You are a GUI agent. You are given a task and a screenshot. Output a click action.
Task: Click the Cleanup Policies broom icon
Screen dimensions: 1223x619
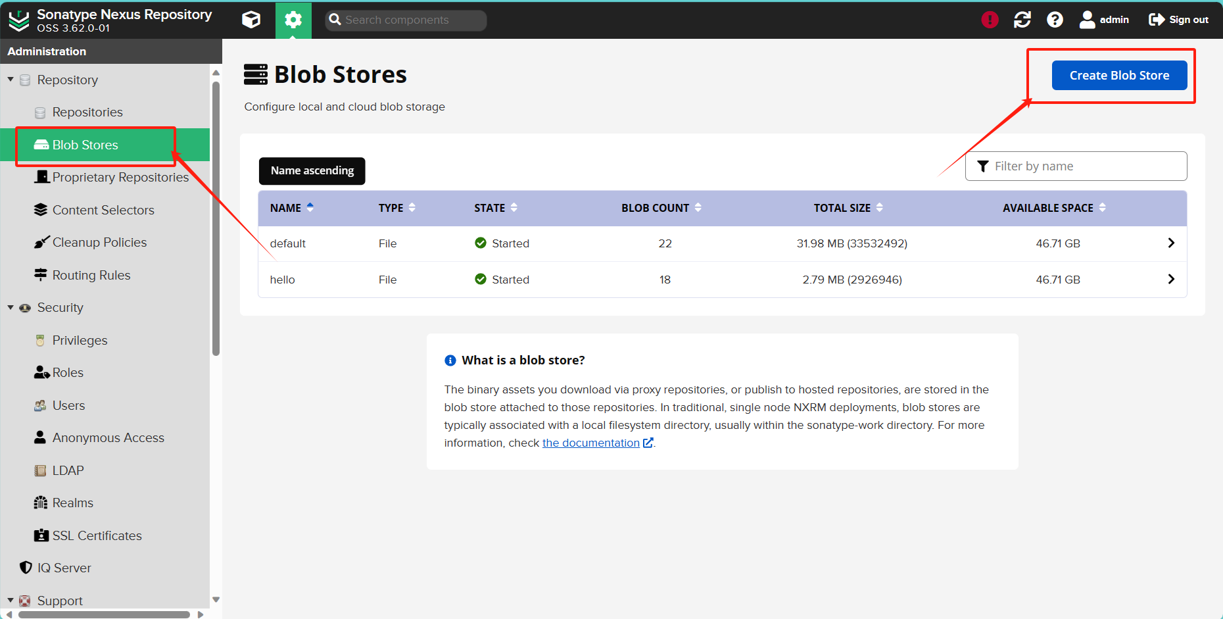coord(41,242)
